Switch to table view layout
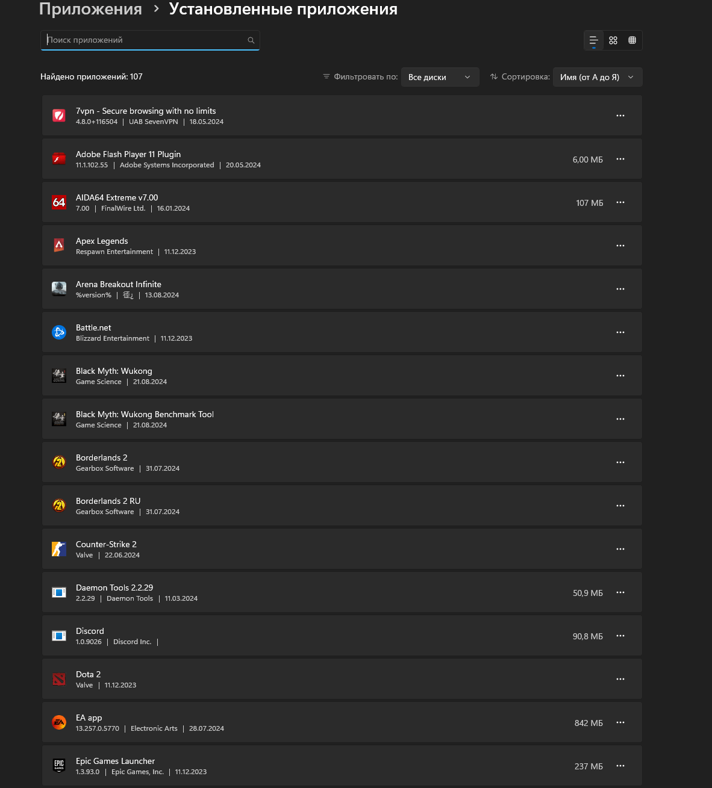This screenshot has height=788, width=712. pos(632,40)
